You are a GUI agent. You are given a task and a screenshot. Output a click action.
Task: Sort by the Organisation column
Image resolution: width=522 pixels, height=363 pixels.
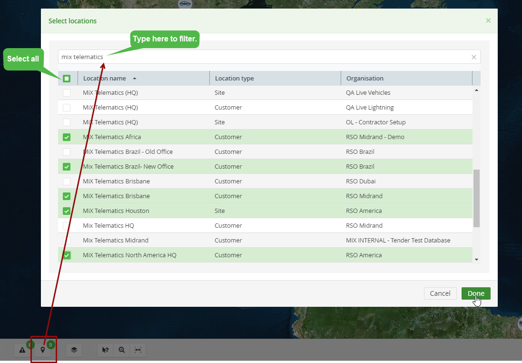pyautogui.click(x=365, y=78)
